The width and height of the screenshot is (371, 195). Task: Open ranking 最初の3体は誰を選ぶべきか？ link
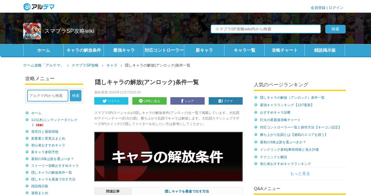(283, 142)
